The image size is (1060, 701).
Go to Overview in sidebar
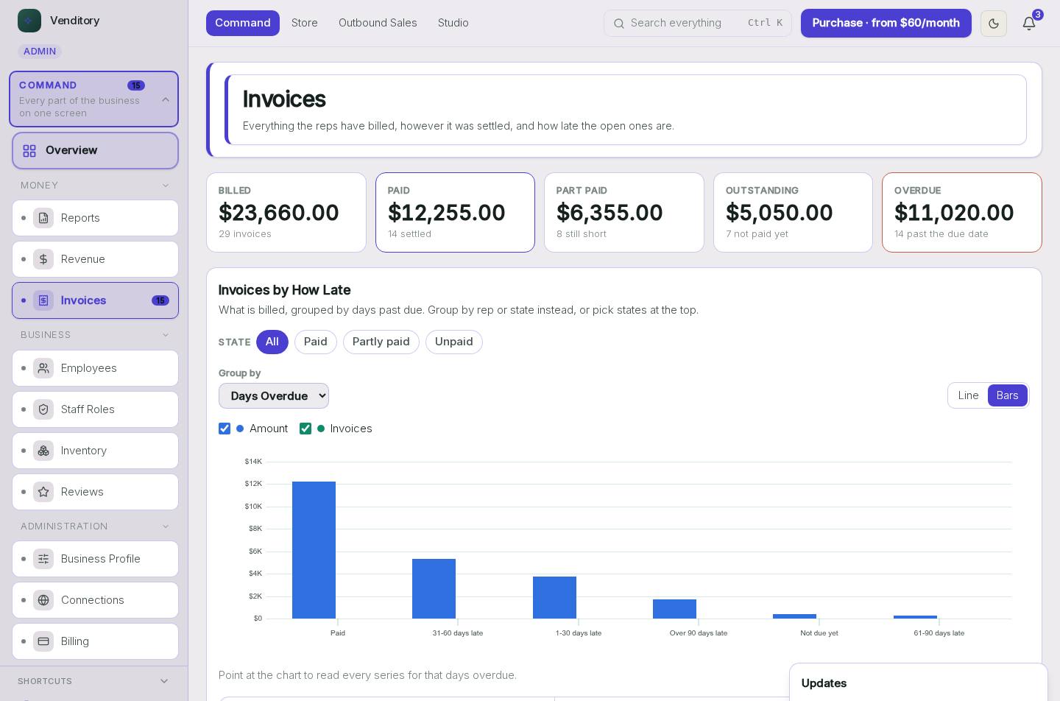pos(95,151)
